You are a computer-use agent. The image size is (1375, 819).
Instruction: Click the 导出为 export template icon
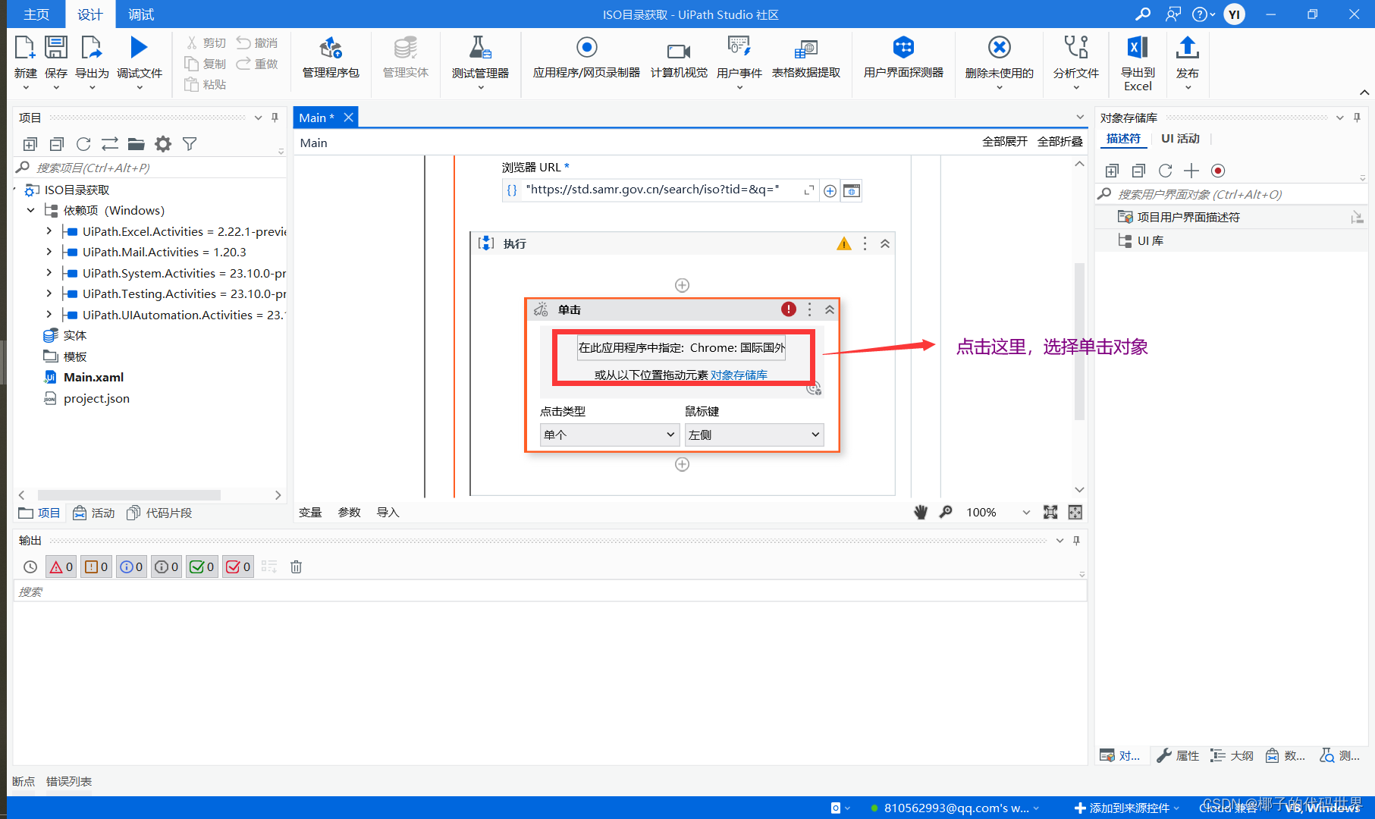click(92, 48)
